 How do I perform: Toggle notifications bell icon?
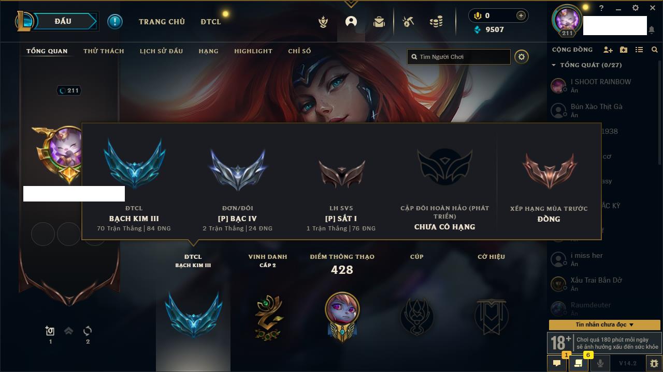pyautogui.click(x=652, y=30)
